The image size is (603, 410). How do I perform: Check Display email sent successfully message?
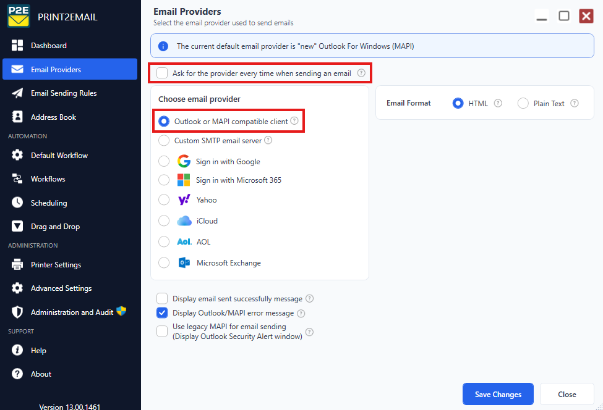click(x=162, y=298)
